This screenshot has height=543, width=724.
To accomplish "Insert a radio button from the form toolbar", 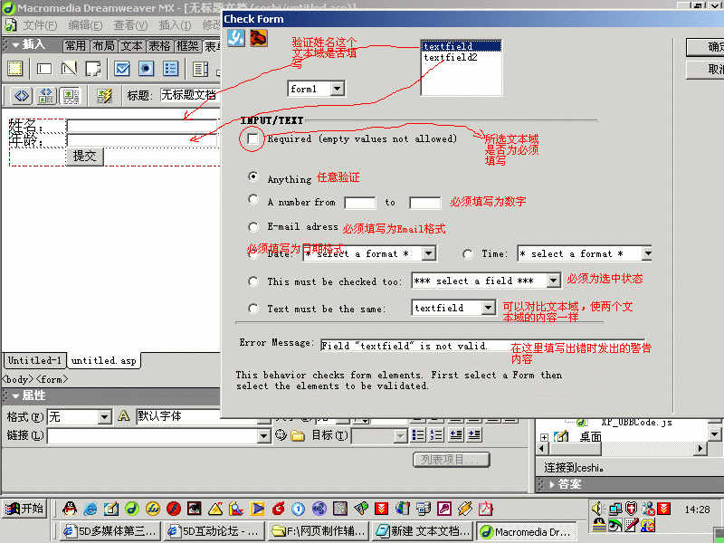I will click(146, 69).
